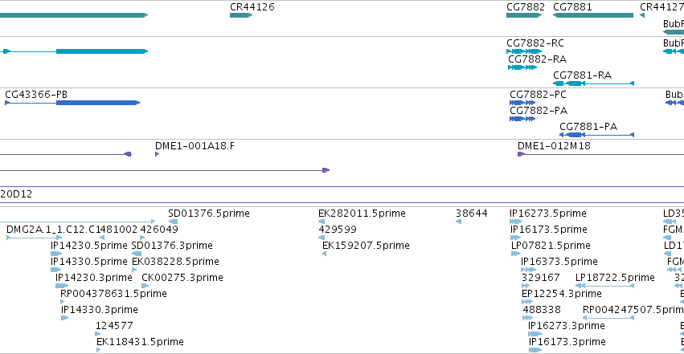Select the RP004247507.5prime feature line

[x=608, y=318]
